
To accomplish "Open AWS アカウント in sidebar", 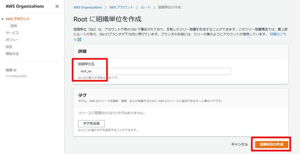I will [x=18, y=19].
